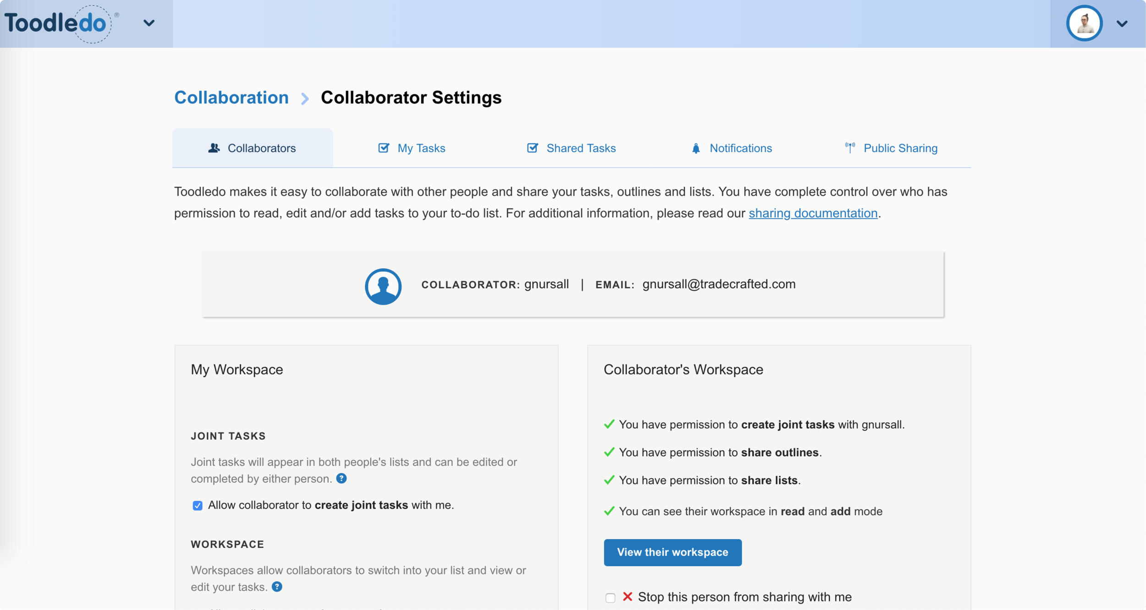
Task: Click the My Tasks checkbox icon
Action: point(384,148)
